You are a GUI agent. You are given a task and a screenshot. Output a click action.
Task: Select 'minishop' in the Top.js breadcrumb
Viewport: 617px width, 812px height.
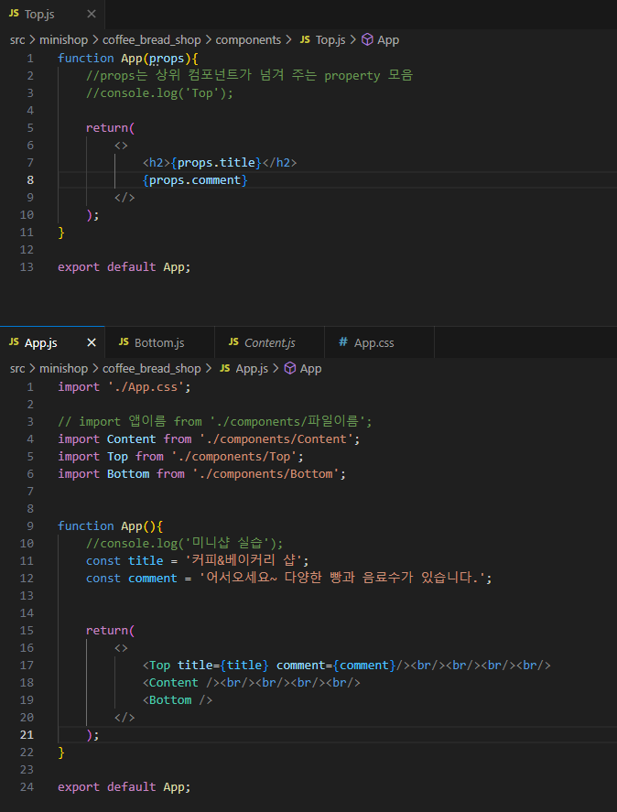pos(63,40)
